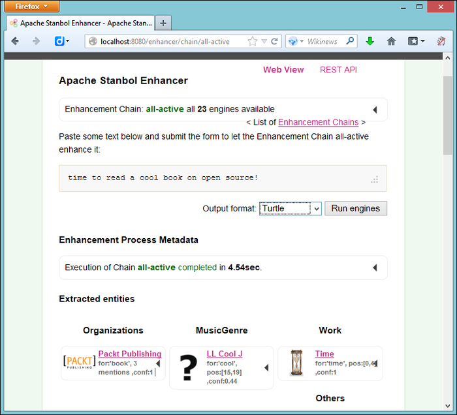
Task: Click the hand add-on icon in toolbar
Action: pos(441,41)
